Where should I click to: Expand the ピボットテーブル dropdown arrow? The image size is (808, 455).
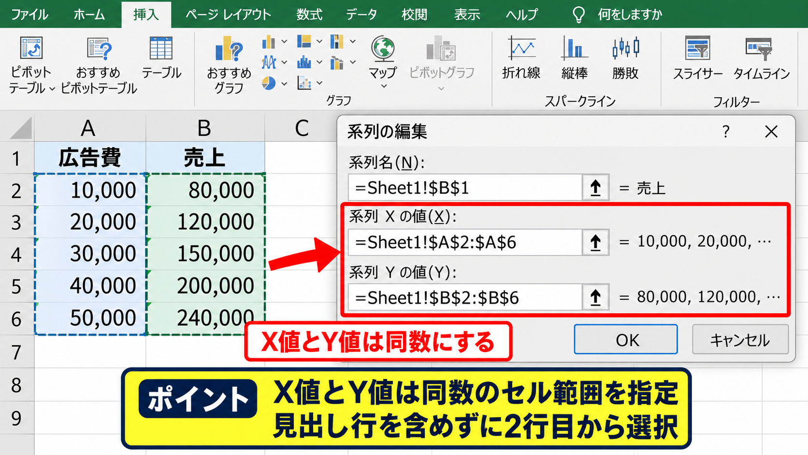point(52,89)
